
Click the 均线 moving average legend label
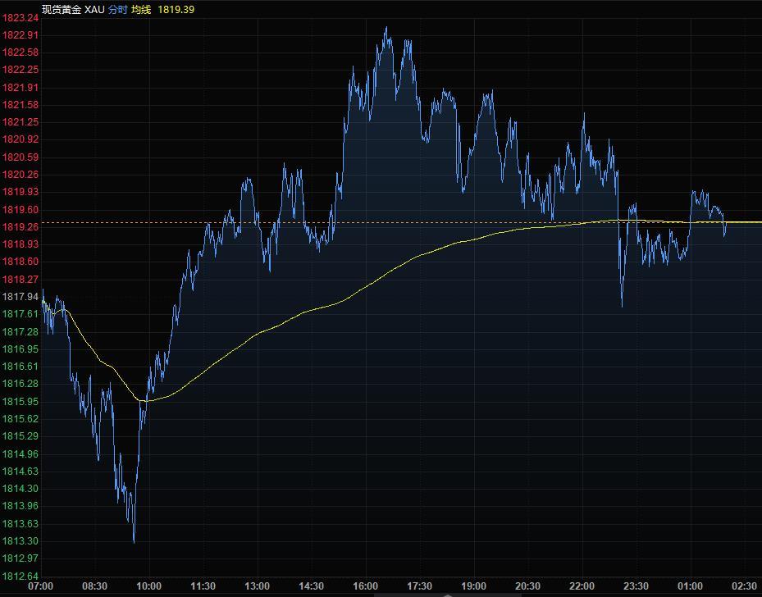[141, 9]
